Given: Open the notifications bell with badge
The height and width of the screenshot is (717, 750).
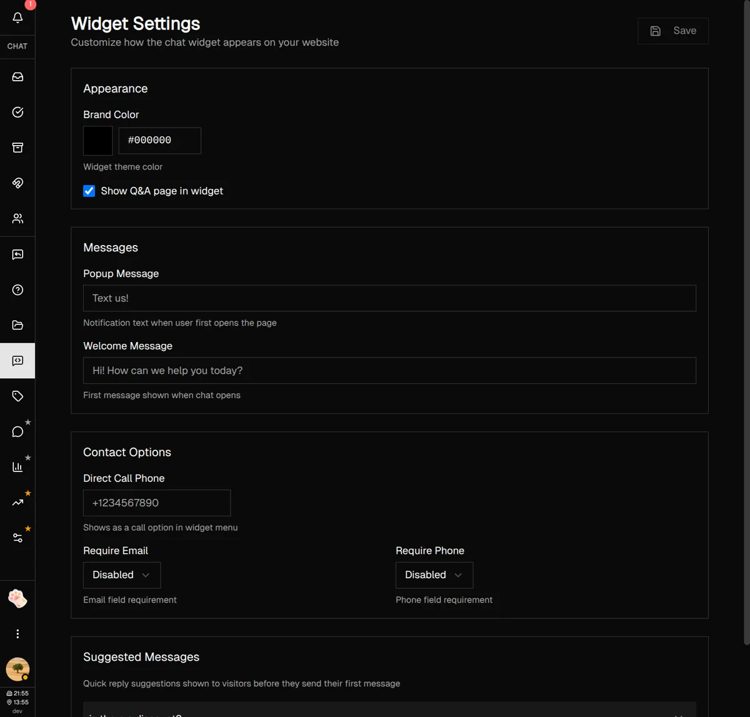Looking at the screenshot, I should pos(17,18).
